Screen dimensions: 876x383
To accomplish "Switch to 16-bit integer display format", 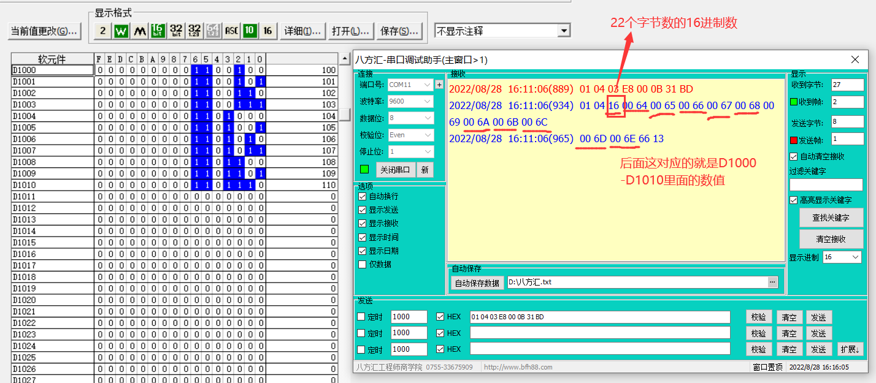I will (158, 31).
